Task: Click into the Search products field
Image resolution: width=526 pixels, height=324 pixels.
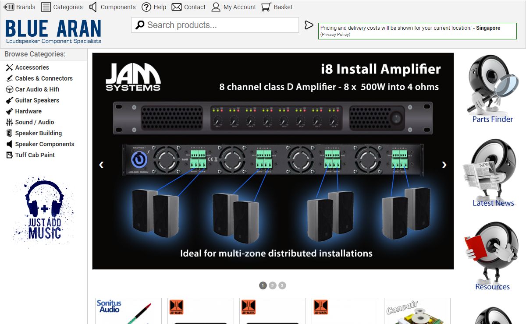Action: point(215,25)
